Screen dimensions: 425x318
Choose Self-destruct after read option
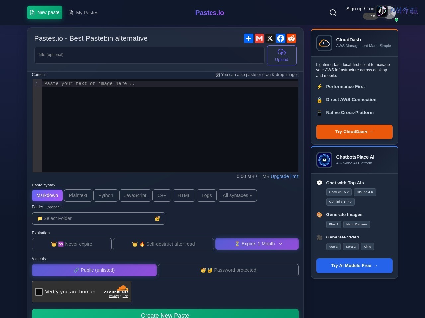click(163, 244)
